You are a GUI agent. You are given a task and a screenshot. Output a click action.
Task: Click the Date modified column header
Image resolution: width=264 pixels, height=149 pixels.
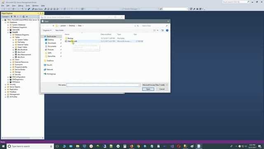[x=106, y=34]
